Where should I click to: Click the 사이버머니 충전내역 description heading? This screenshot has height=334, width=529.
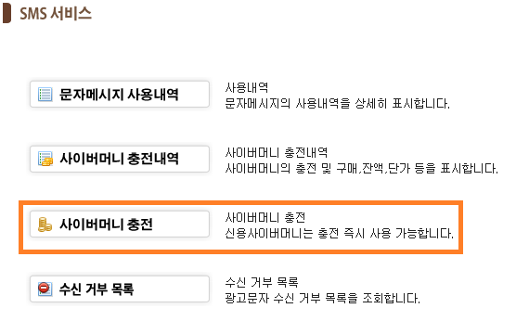click(x=277, y=152)
